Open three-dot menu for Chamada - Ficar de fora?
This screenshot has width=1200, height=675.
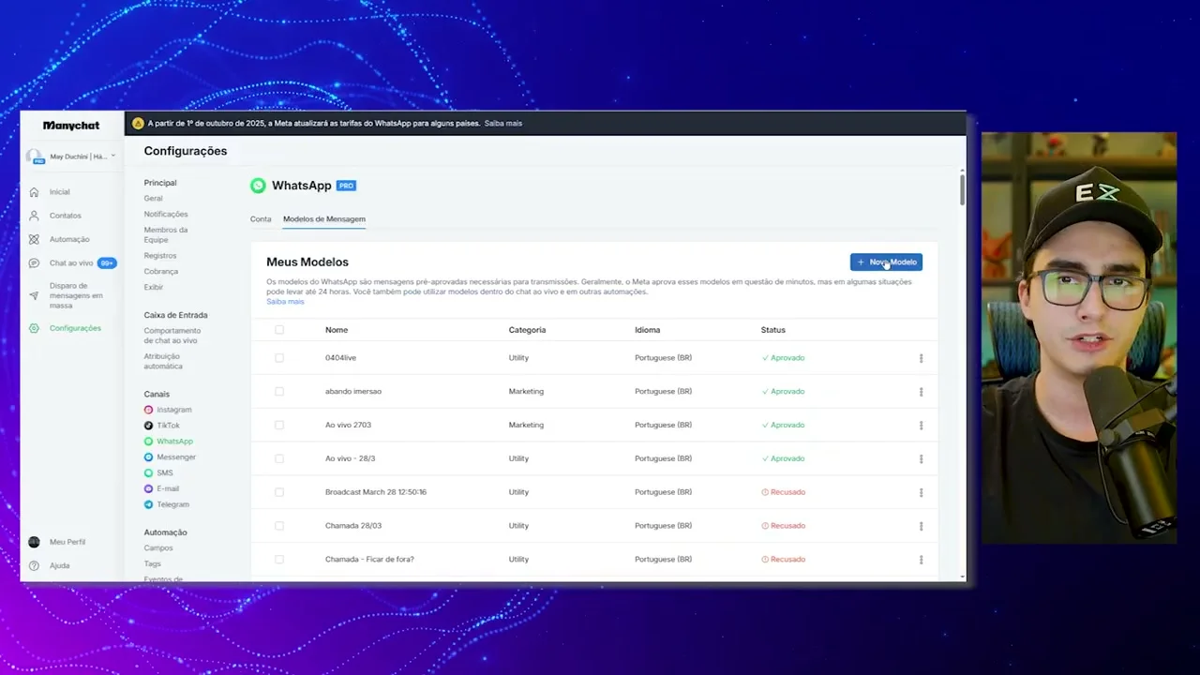coord(921,560)
